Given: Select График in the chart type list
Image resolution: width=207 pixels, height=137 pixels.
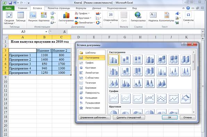Looking at the screenshot, I should (92, 63).
